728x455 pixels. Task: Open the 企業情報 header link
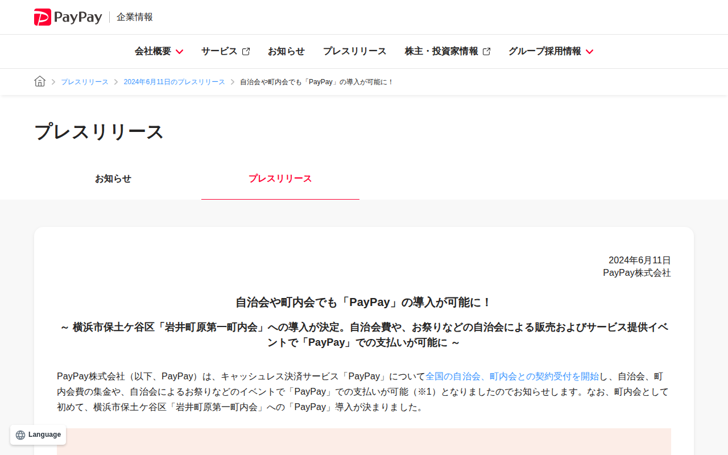click(x=135, y=17)
